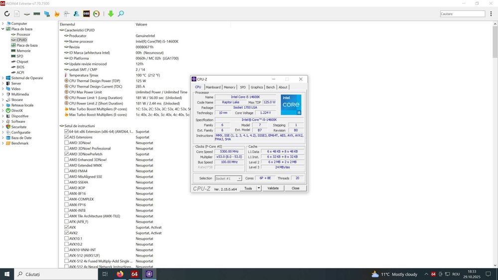Image resolution: width=498 pixels, height=280 pixels.
Task: Select the SPD tree item
Action: [20, 56]
